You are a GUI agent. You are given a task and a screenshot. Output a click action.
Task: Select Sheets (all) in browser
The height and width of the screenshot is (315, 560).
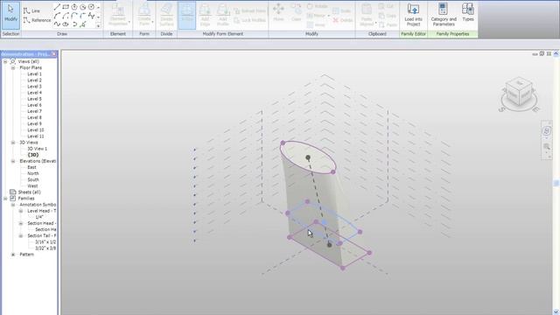pyautogui.click(x=29, y=192)
